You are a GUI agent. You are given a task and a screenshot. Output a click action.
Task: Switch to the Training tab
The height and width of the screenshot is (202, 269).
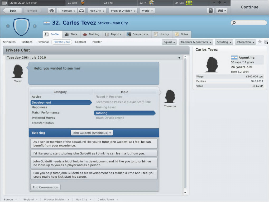91,34
